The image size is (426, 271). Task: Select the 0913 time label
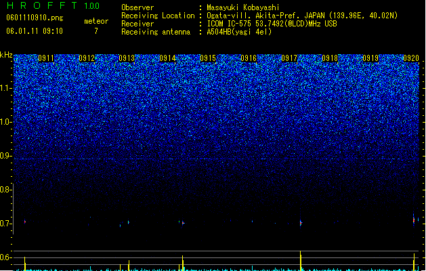click(127, 58)
